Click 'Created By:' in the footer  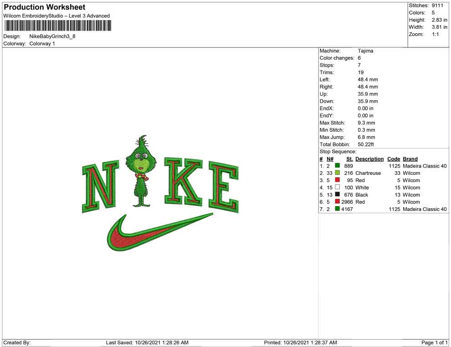[17, 342]
